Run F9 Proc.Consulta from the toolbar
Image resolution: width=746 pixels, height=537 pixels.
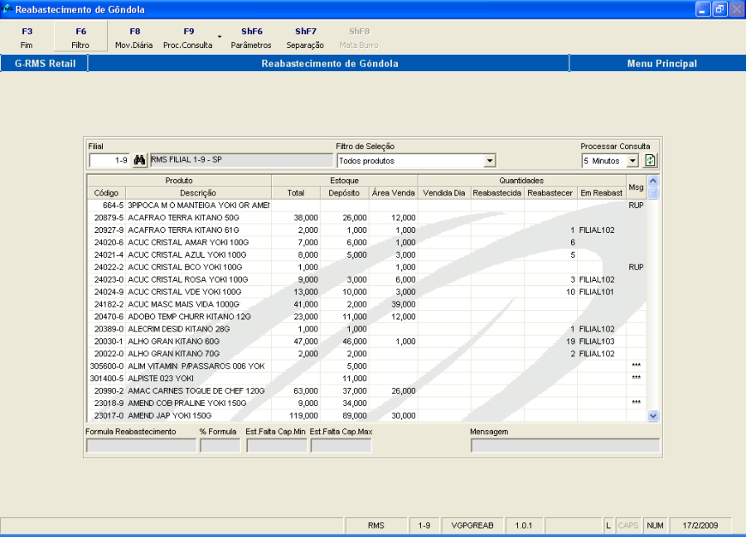point(188,37)
